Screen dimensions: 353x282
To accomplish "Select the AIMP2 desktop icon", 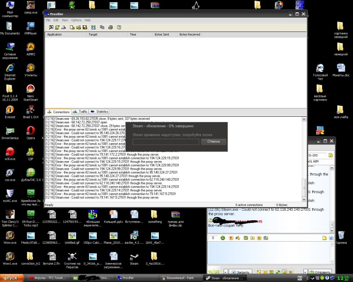I will tap(31, 49).
